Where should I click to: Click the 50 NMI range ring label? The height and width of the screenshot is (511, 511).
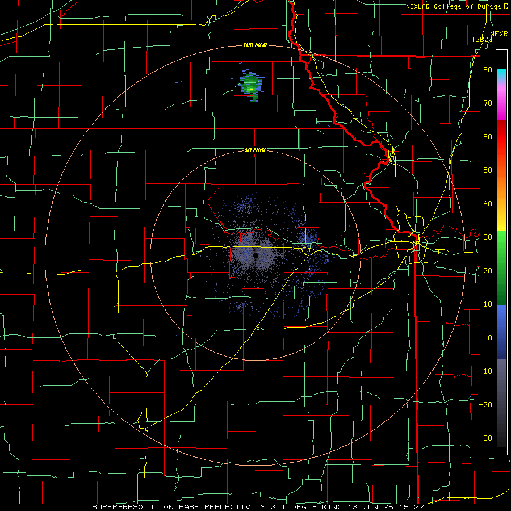(x=255, y=150)
